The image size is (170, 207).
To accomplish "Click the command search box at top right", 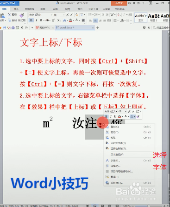I will tap(161, 27).
